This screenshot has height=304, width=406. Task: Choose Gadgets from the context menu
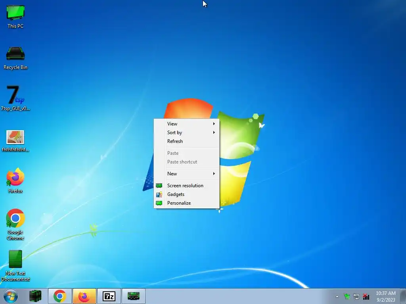tap(187, 194)
